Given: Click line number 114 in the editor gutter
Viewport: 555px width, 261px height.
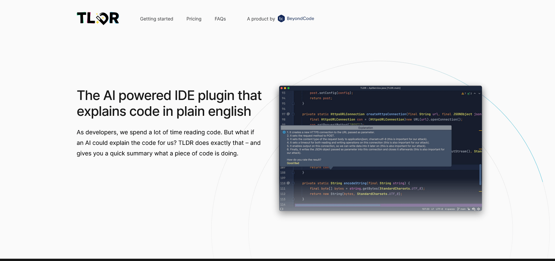Looking at the screenshot, I should [x=283, y=205].
